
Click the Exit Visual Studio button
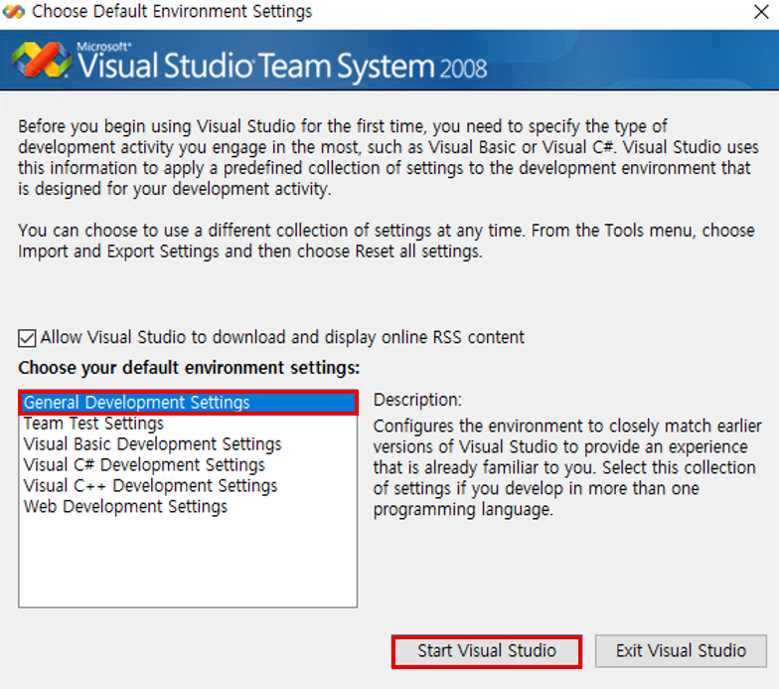681,651
